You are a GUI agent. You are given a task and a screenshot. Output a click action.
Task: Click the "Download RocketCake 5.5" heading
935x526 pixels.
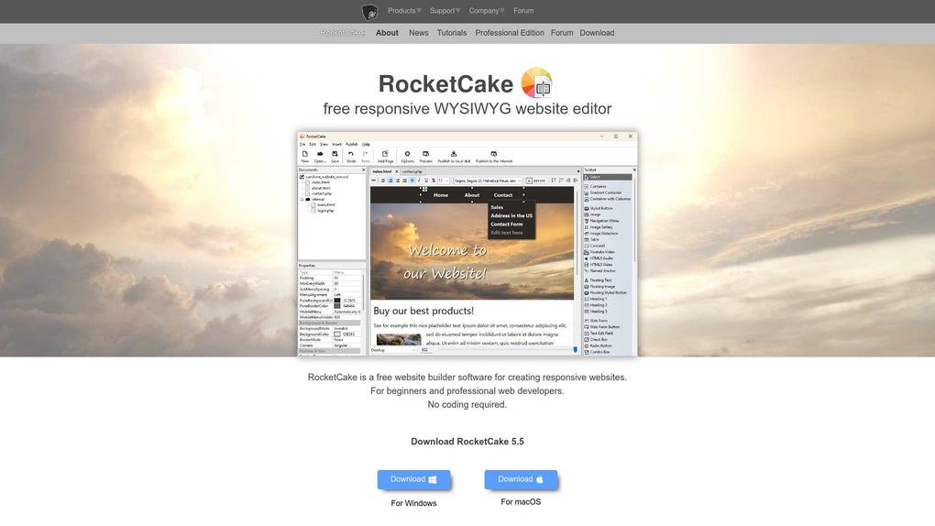click(x=467, y=442)
